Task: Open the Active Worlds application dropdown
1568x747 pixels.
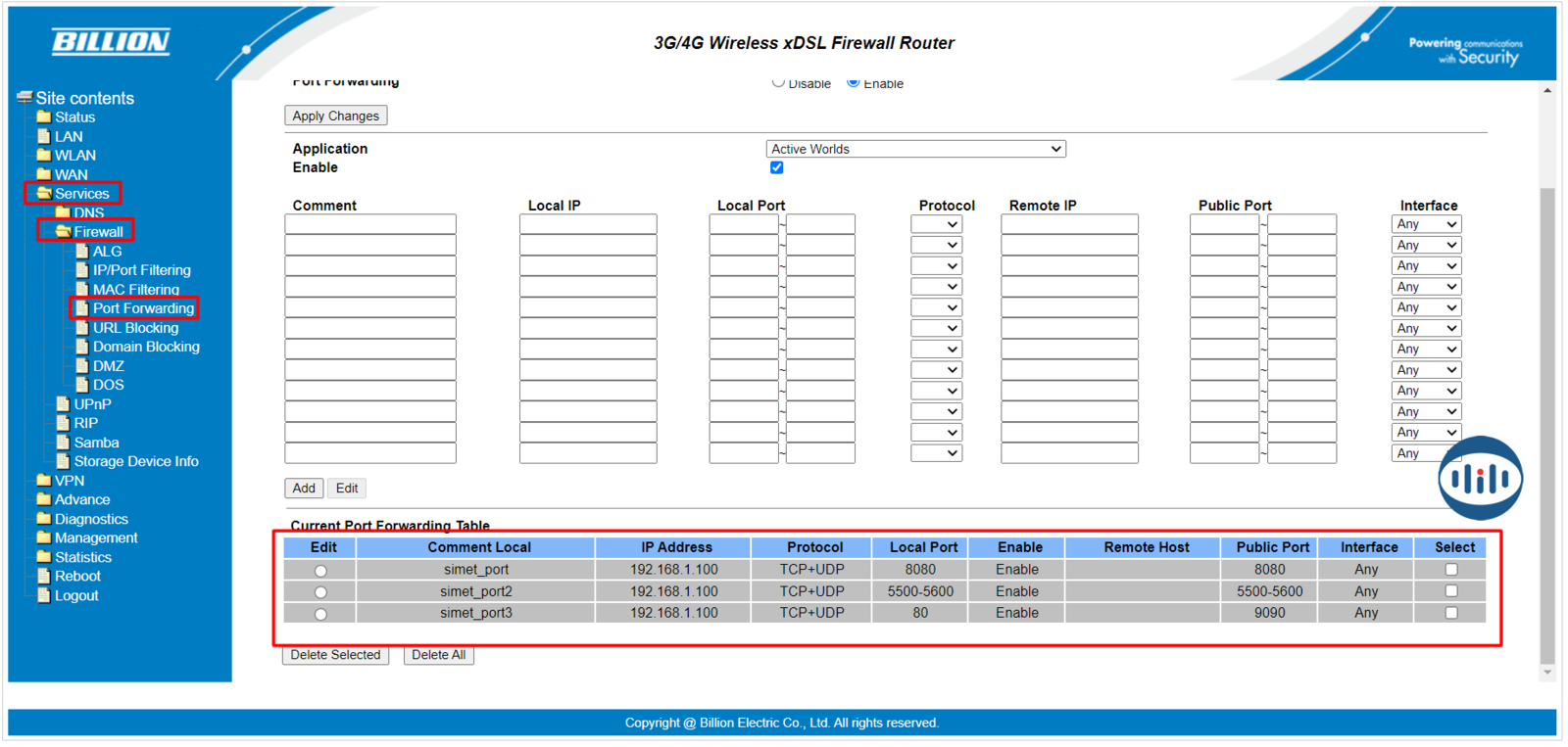Action: pyautogui.click(x=915, y=149)
